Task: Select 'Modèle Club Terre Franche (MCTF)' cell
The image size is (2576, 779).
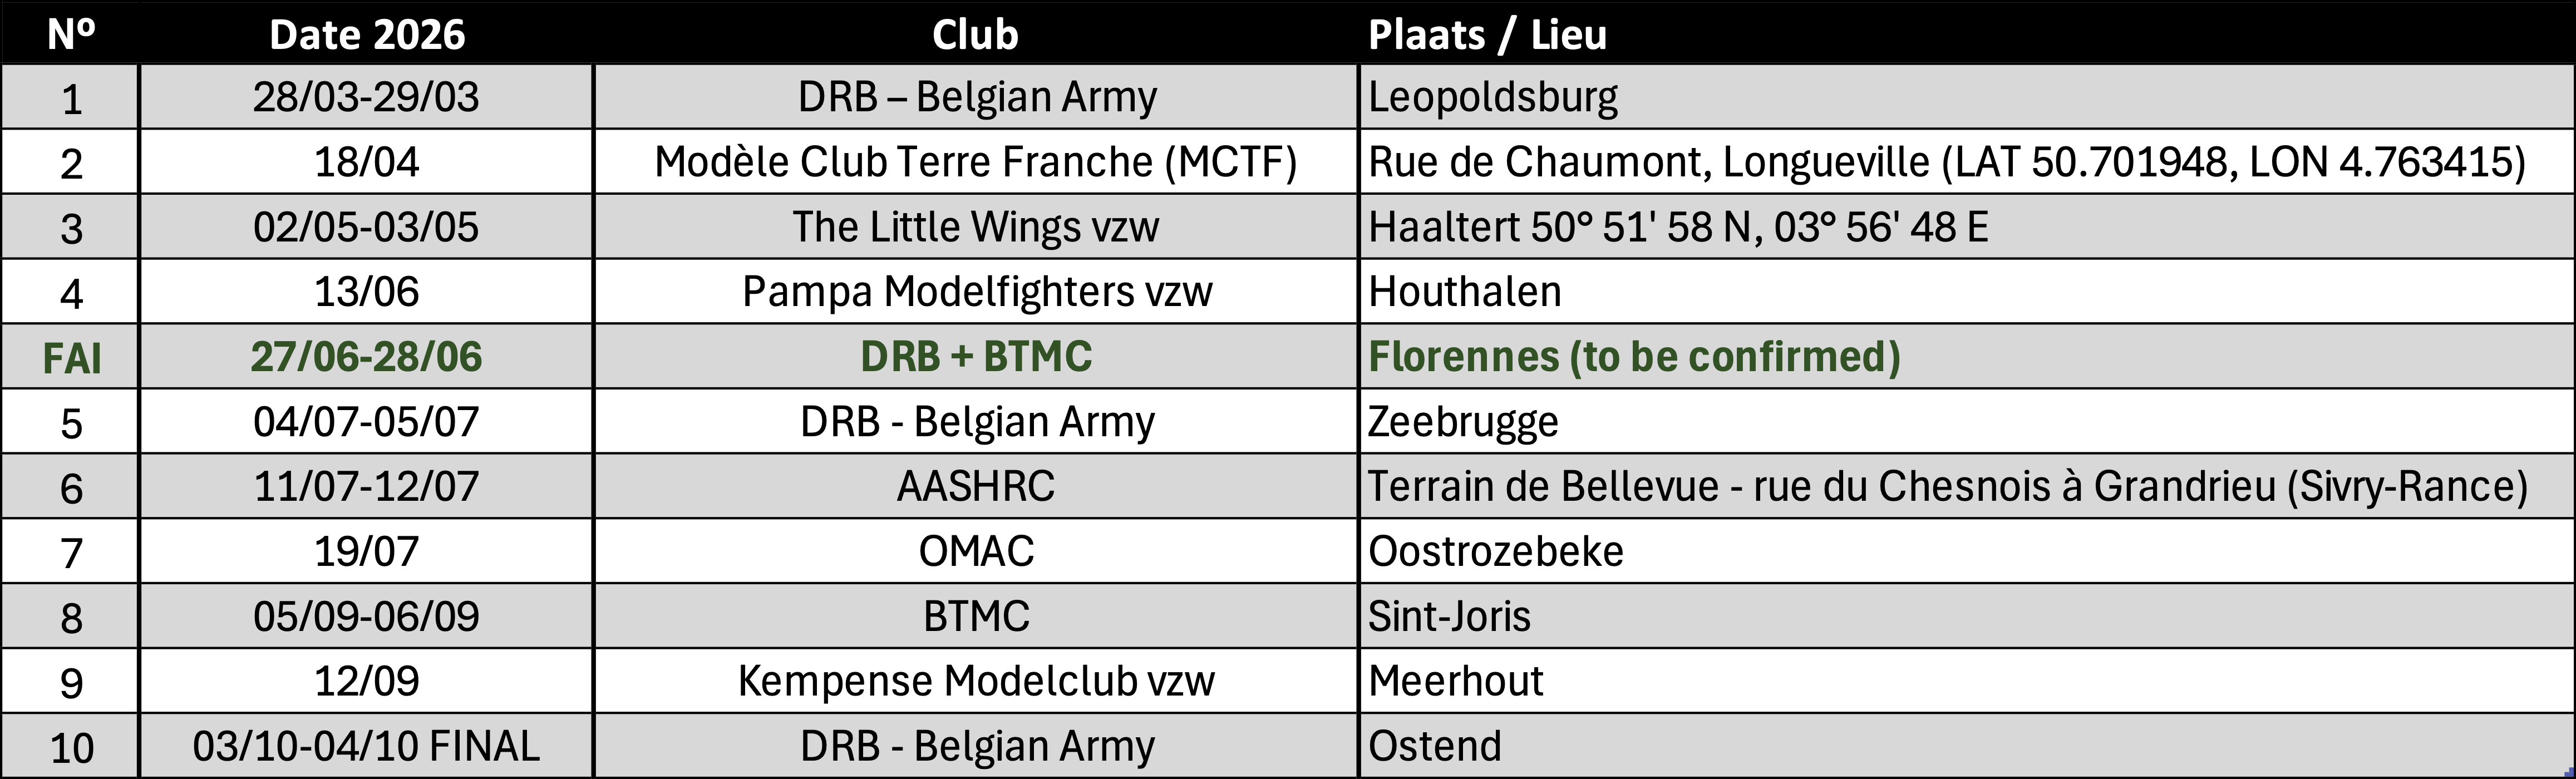Action: [975, 162]
